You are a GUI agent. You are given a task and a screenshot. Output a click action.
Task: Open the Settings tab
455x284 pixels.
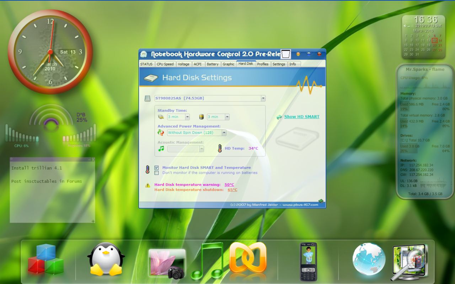click(279, 64)
